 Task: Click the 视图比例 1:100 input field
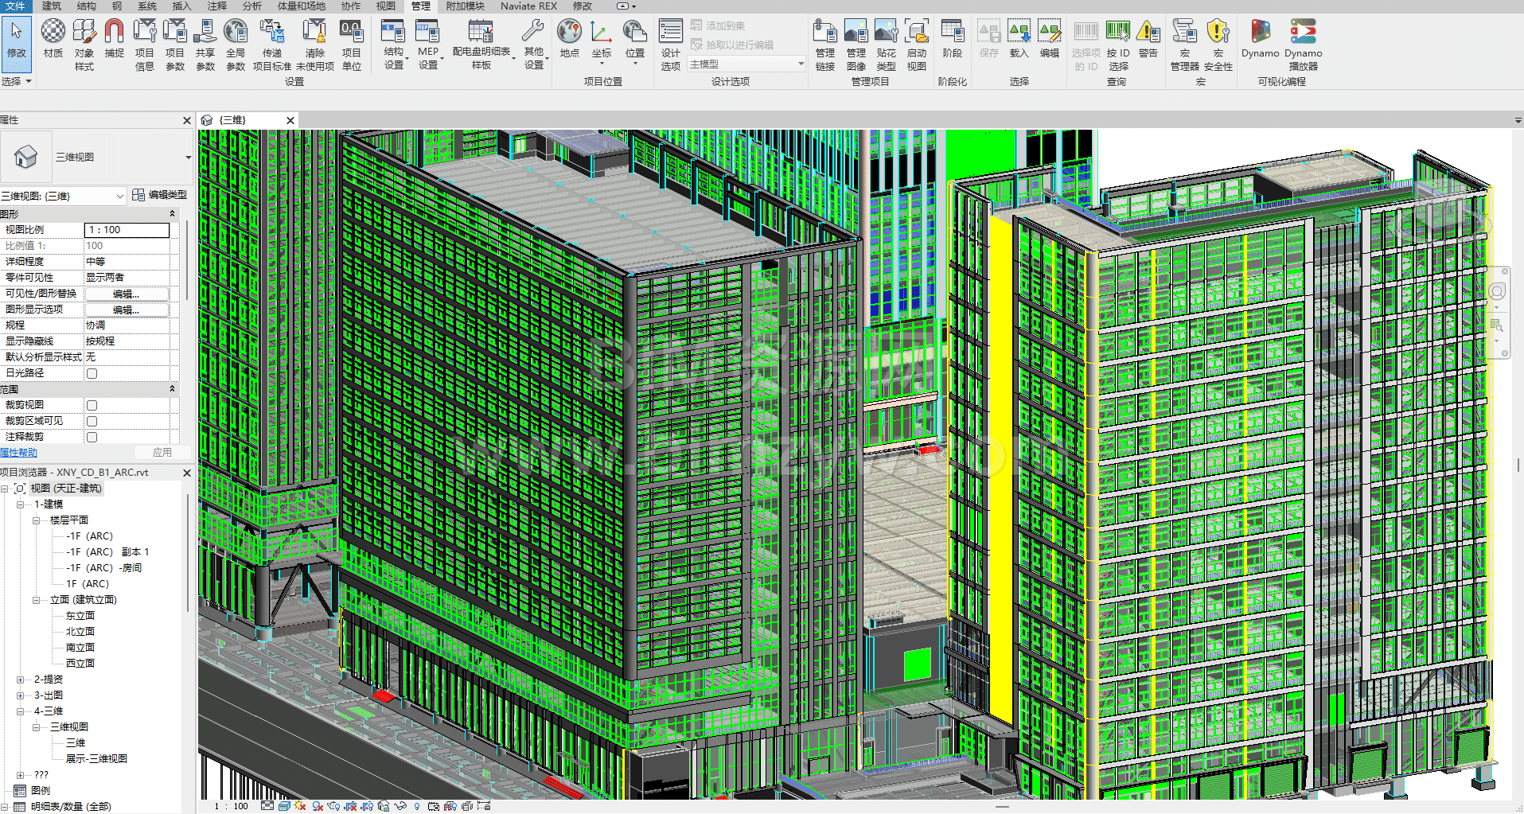[127, 230]
